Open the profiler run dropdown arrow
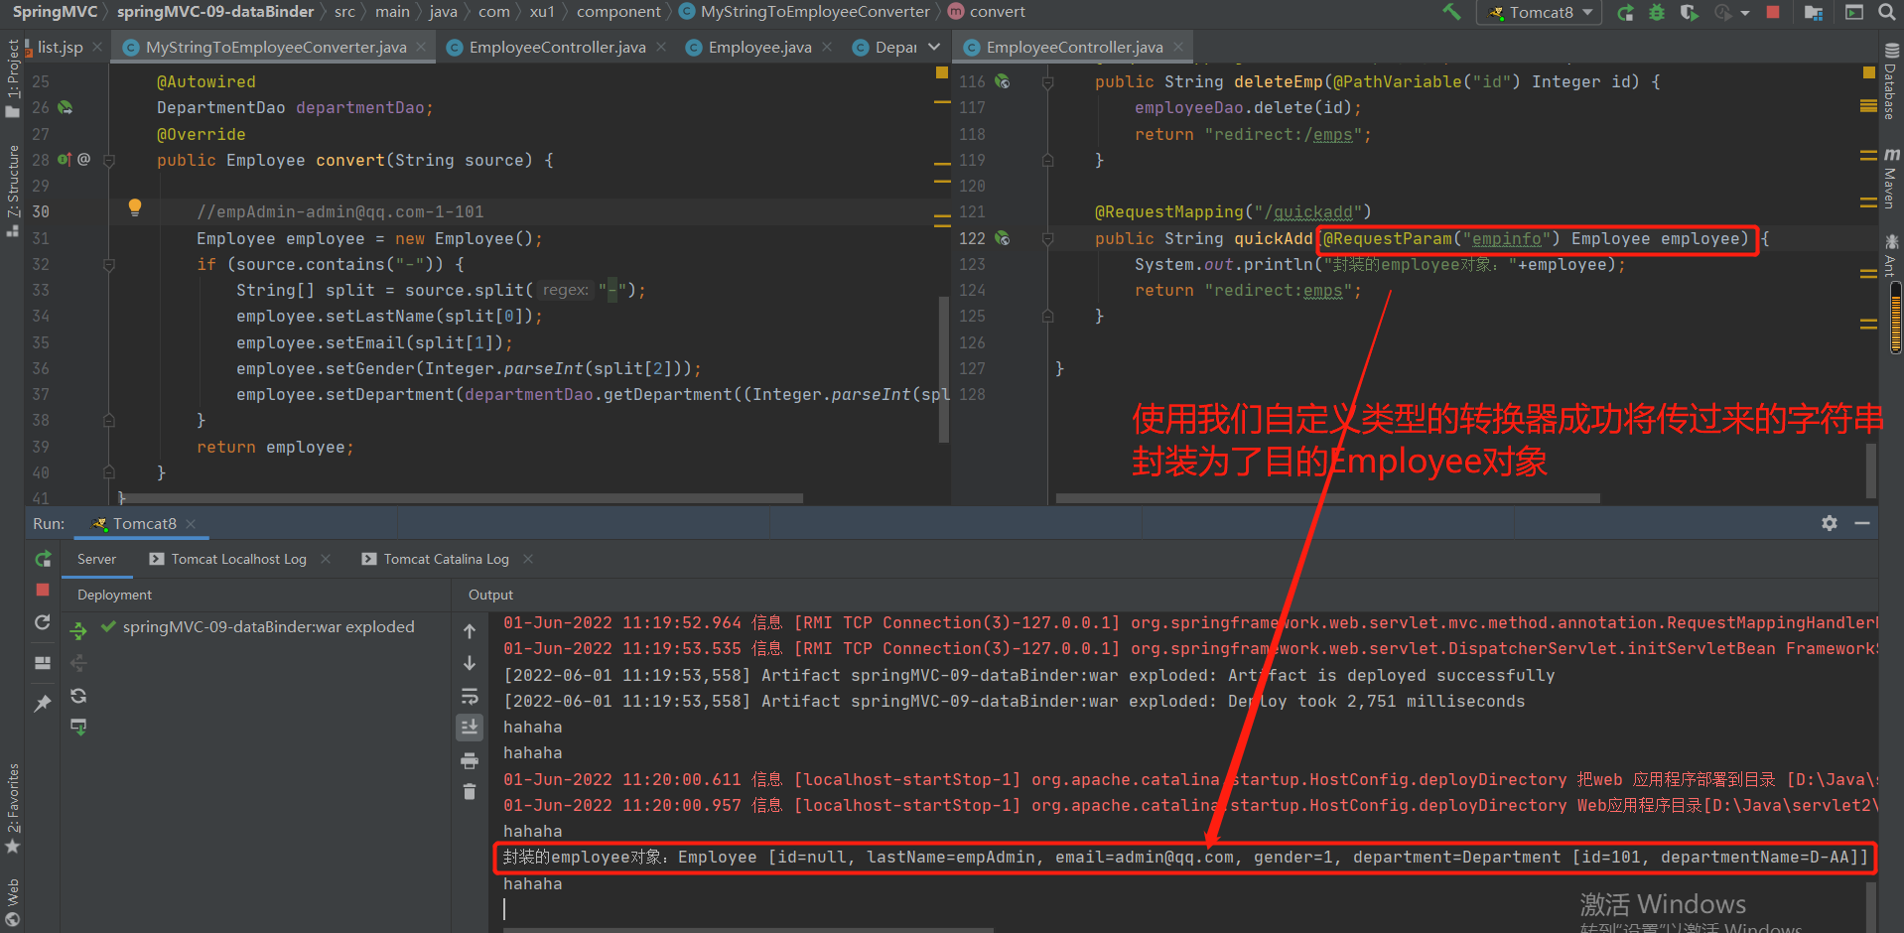This screenshot has height=933, width=1904. pos(1744,13)
